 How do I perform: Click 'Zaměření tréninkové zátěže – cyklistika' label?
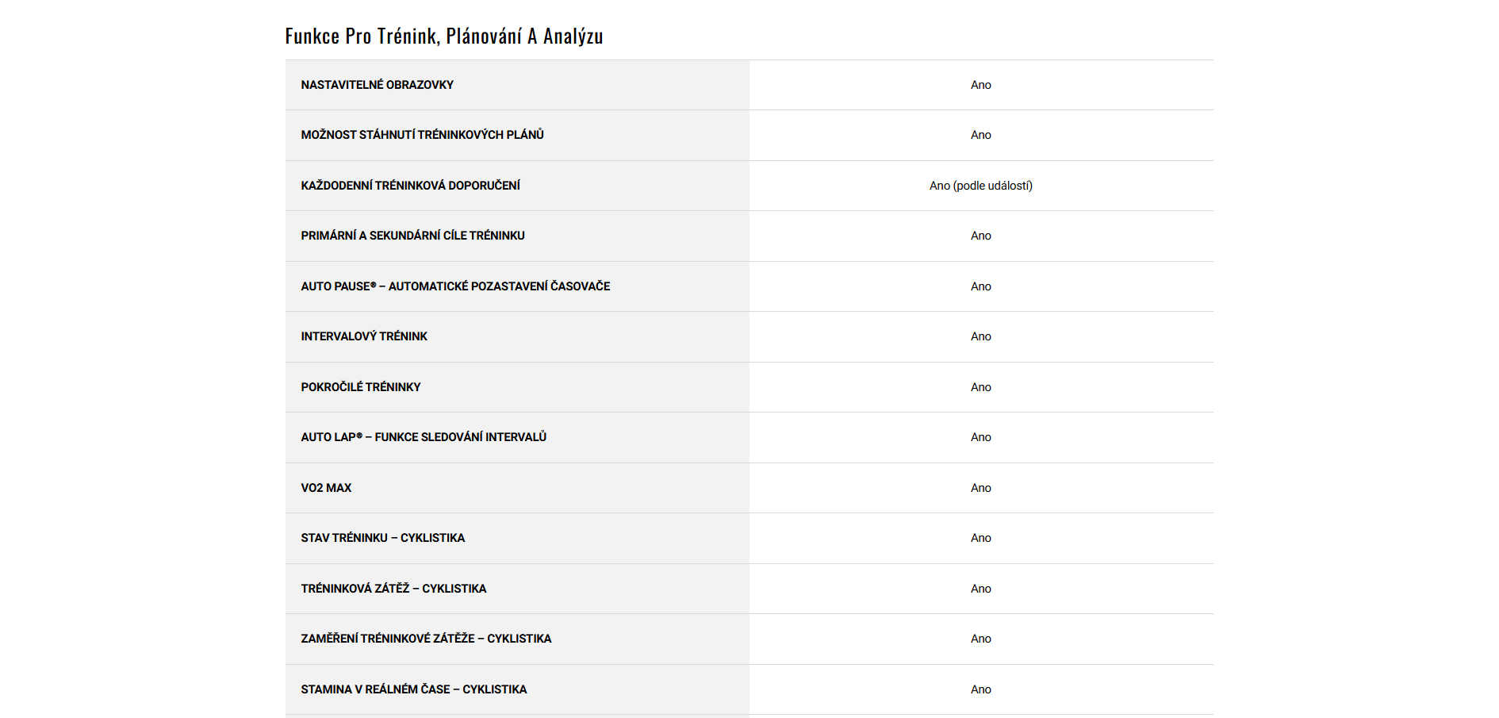coord(426,639)
